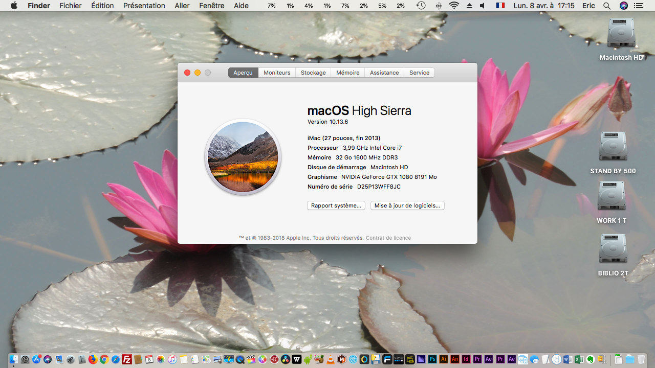Click the serial number D25P13WFF8JC
The image size is (655, 368).
point(379,187)
